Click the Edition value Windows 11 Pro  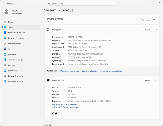click(74, 87)
